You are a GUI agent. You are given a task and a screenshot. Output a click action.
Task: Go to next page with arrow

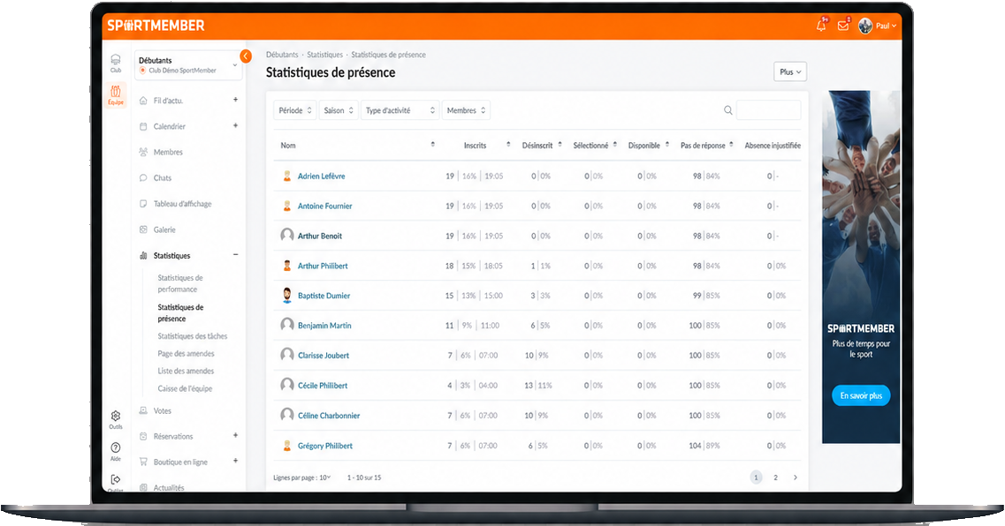pyautogui.click(x=796, y=477)
